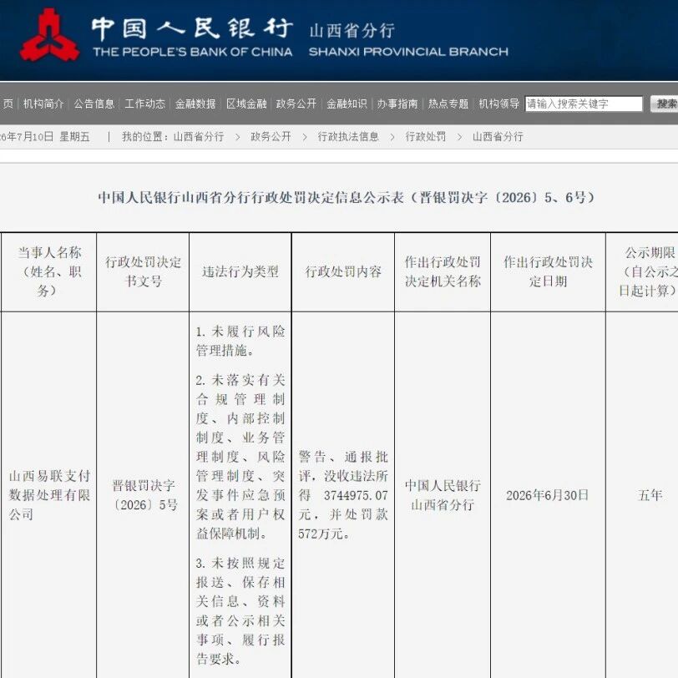Click the 中国人民银行 Chinese title in the header
678x678 pixels.
192,29
